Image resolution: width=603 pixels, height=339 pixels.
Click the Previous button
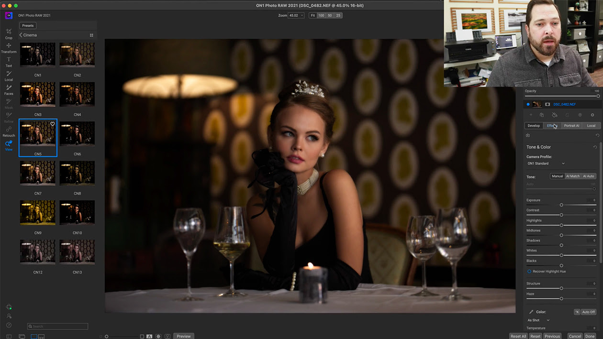coord(552,337)
